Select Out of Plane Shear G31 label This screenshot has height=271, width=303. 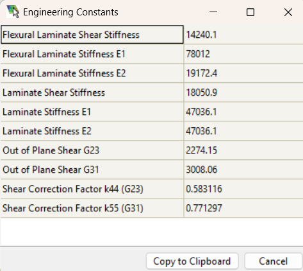tap(51, 170)
